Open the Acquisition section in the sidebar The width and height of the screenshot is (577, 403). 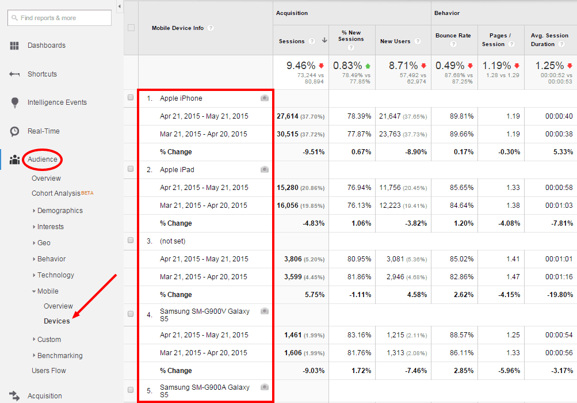44,396
